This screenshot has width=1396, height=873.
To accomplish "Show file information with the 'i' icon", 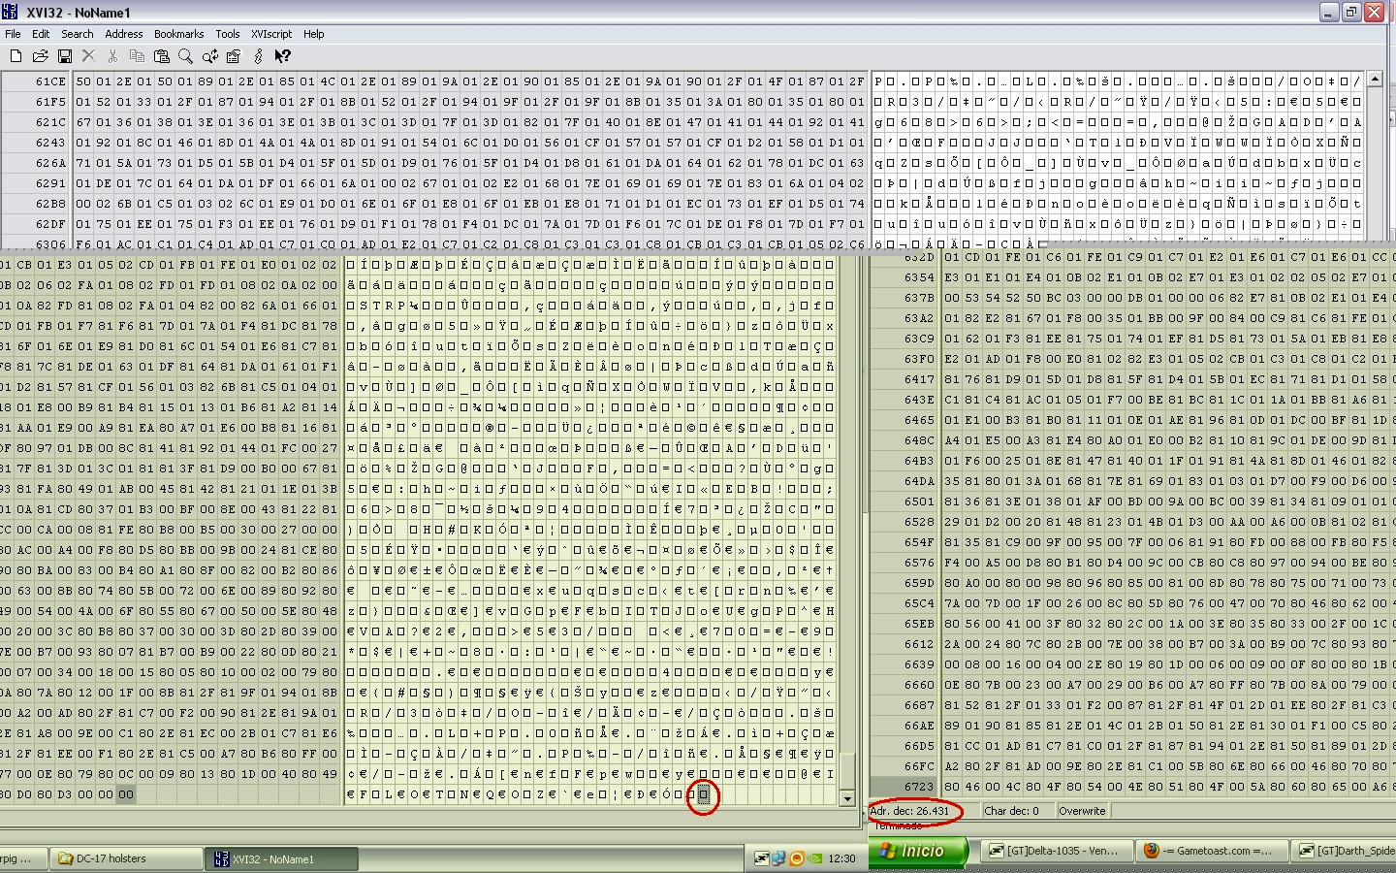I will coord(258,57).
